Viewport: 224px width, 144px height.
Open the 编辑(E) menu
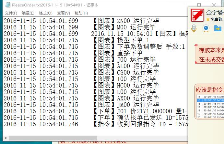[x=28, y=13]
